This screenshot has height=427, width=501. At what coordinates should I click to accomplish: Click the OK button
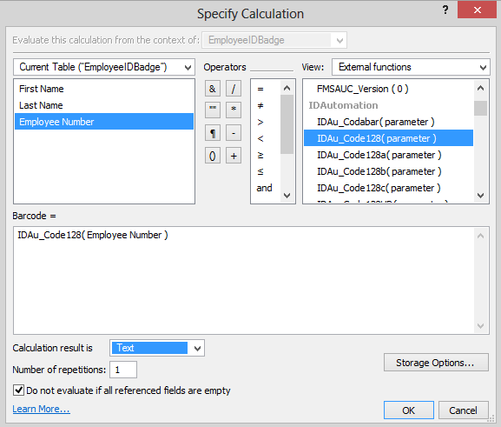pyautogui.click(x=409, y=410)
